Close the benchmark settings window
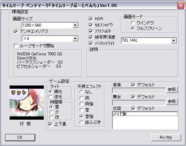The image size is (186, 146). tap(181, 5)
